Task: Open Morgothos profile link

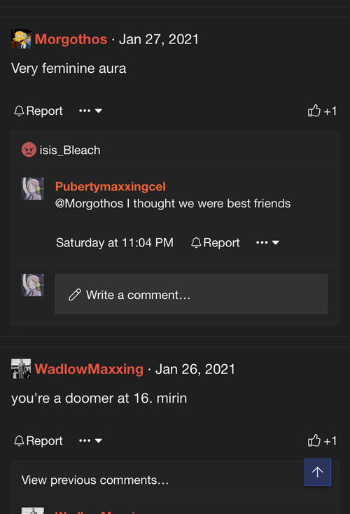Action: (x=71, y=39)
